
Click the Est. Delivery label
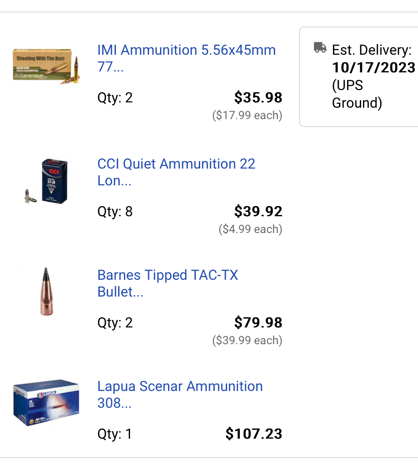pyautogui.click(x=372, y=50)
